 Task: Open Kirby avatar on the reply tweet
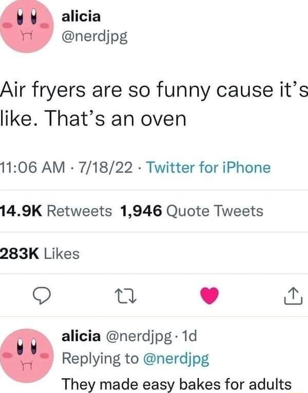point(27,355)
